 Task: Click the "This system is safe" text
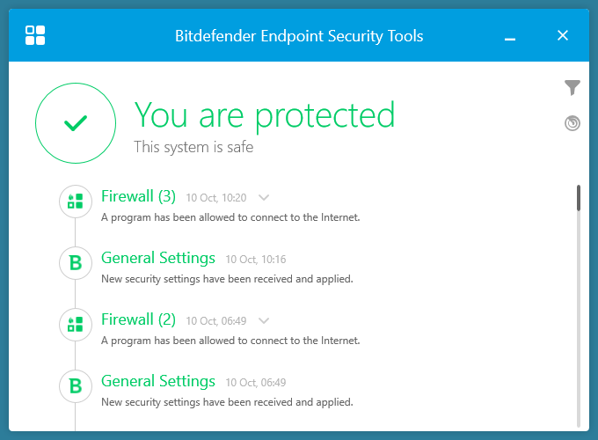193,147
